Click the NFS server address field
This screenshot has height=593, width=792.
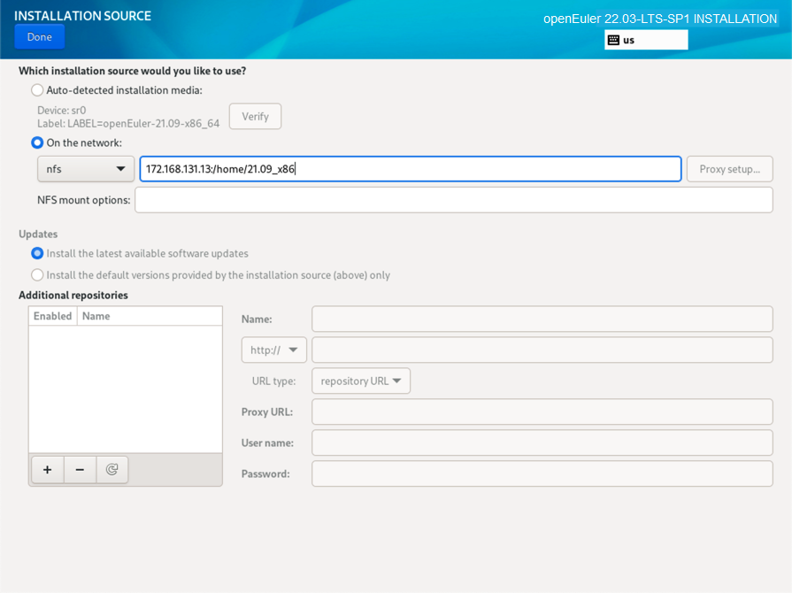(410, 169)
